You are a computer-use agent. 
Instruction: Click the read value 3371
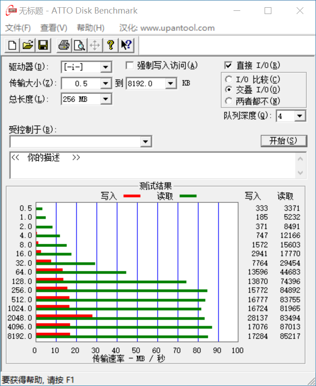(292, 208)
